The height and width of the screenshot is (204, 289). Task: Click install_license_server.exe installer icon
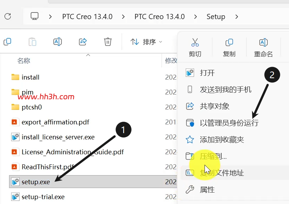[x=15, y=137]
